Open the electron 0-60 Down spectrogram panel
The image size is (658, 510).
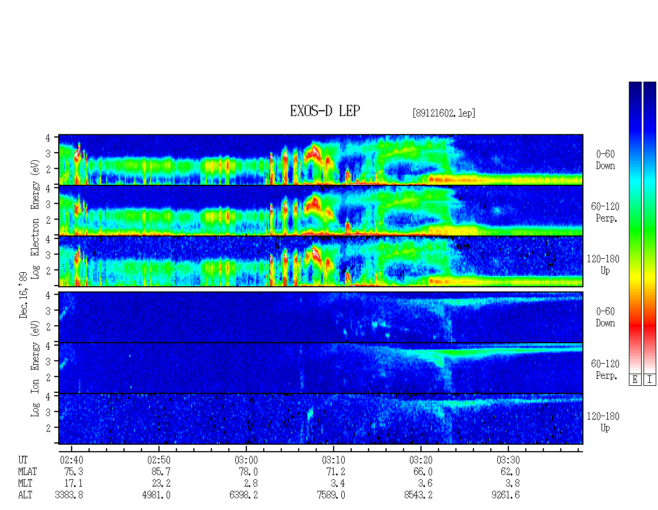pos(321,160)
